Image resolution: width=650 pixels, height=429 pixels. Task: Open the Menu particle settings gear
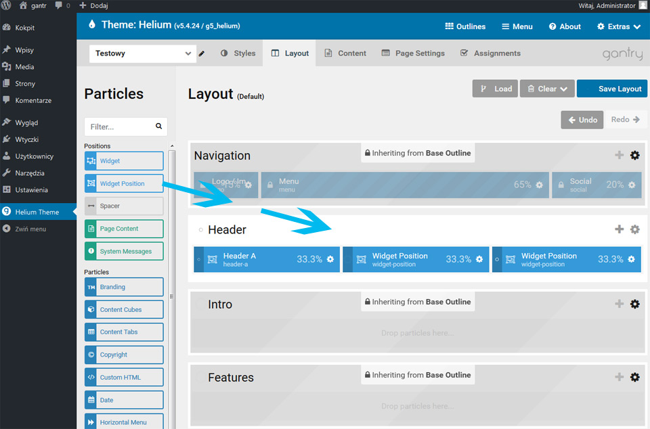(x=540, y=185)
